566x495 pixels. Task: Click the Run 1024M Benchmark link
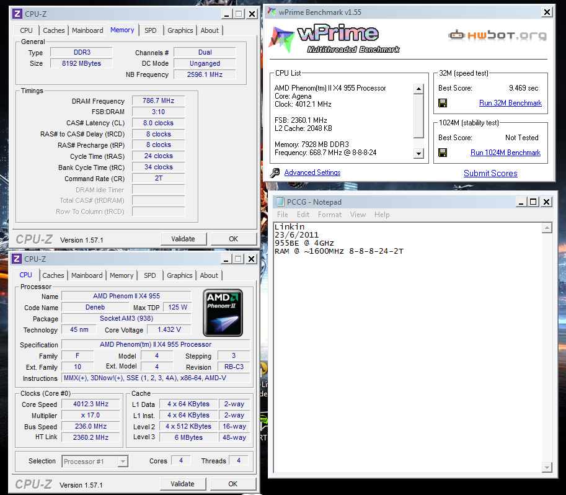[x=505, y=153]
